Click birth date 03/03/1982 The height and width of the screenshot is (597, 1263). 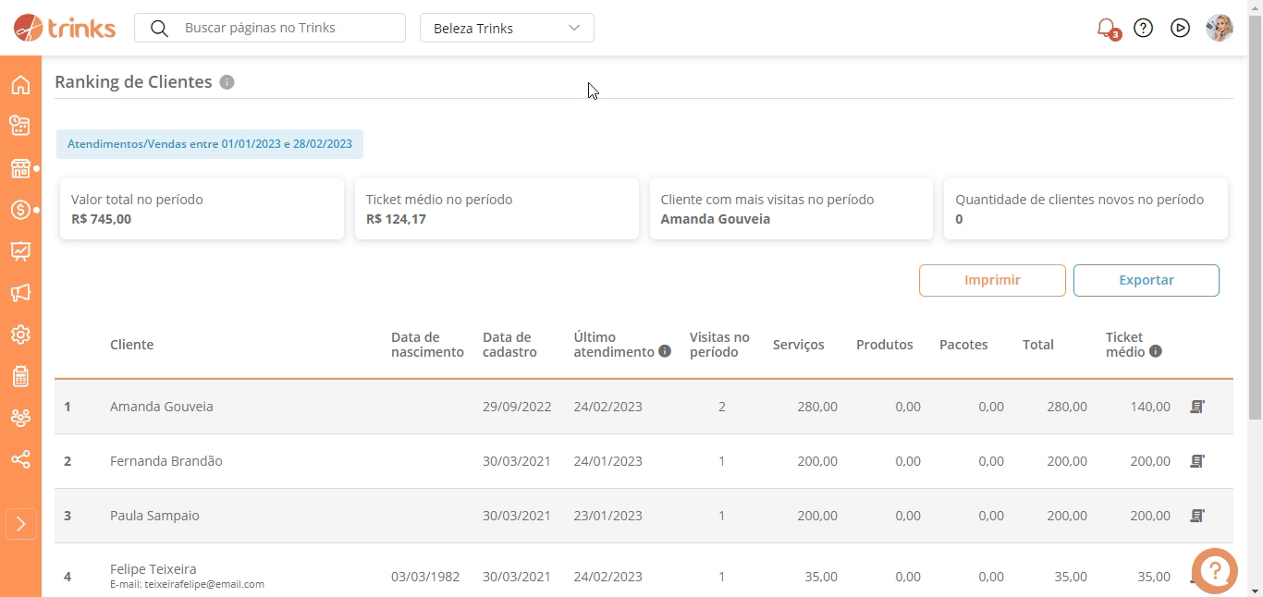pos(425,577)
